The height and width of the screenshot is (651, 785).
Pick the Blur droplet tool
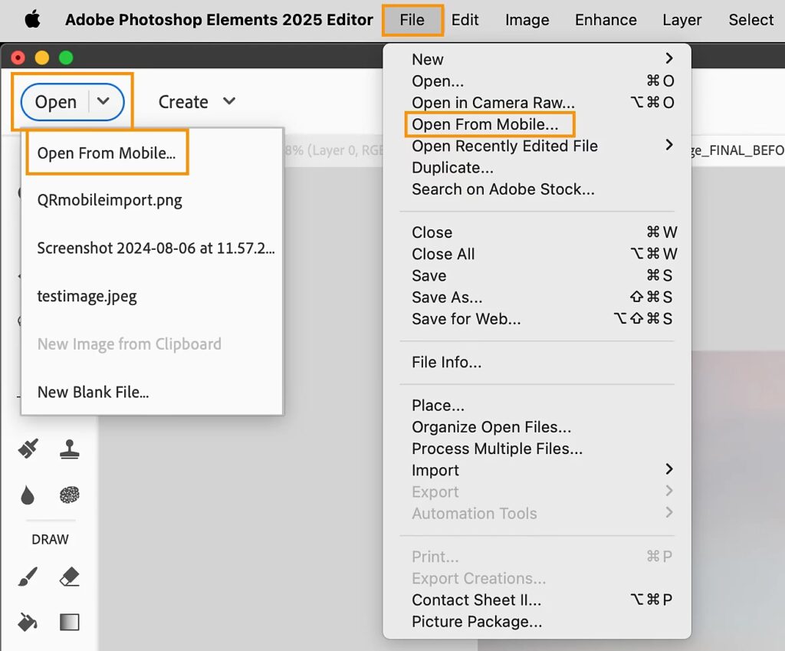click(x=28, y=495)
